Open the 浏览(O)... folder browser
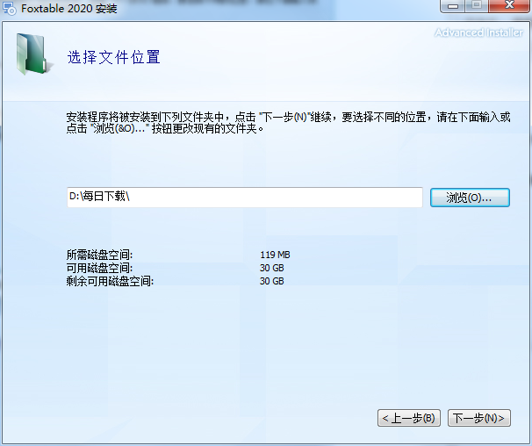 (470, 198)
